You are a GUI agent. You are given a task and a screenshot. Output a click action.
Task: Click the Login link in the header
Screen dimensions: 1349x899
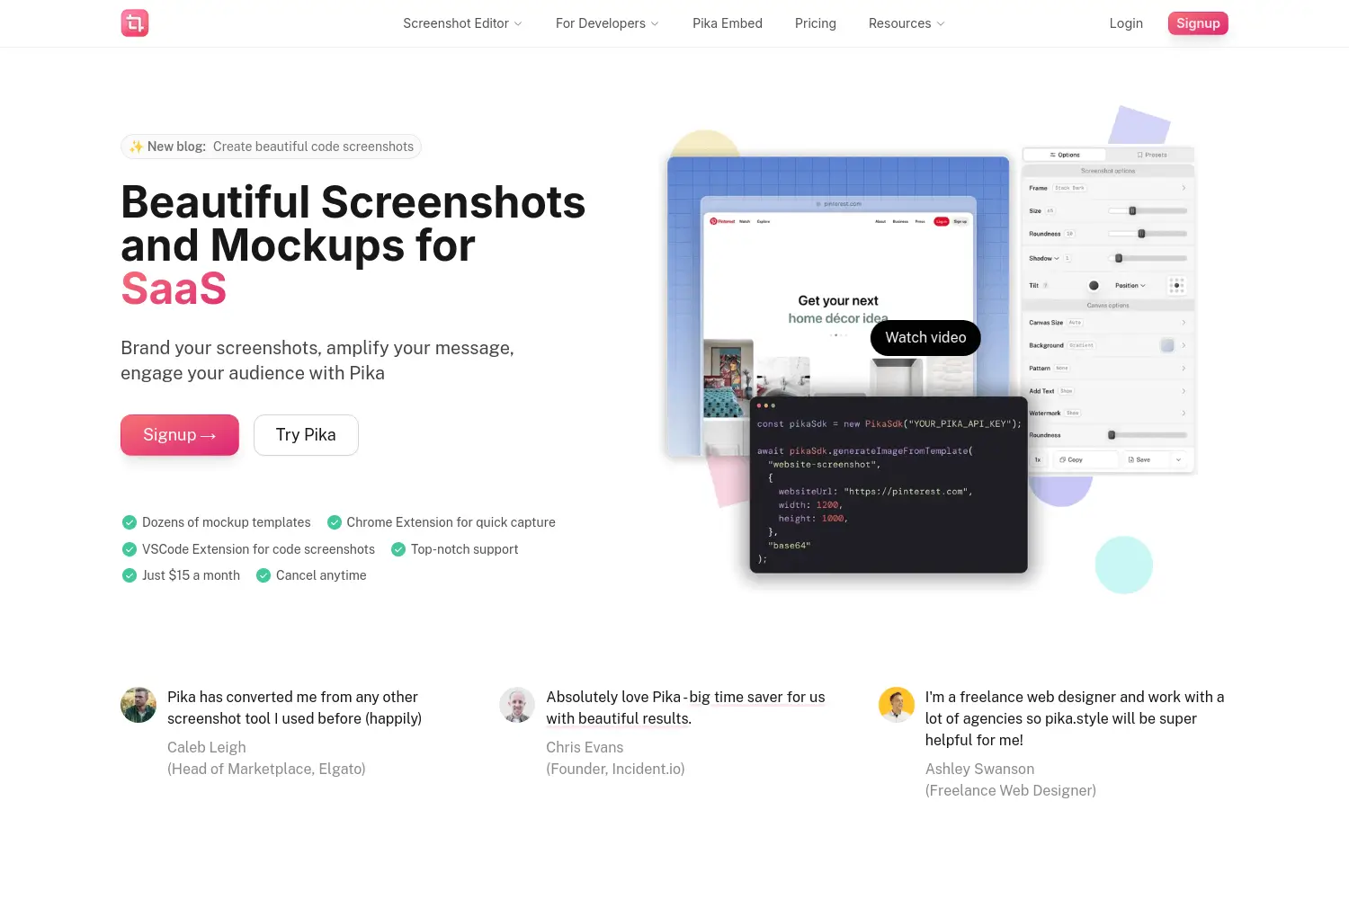coord(1126,23)
